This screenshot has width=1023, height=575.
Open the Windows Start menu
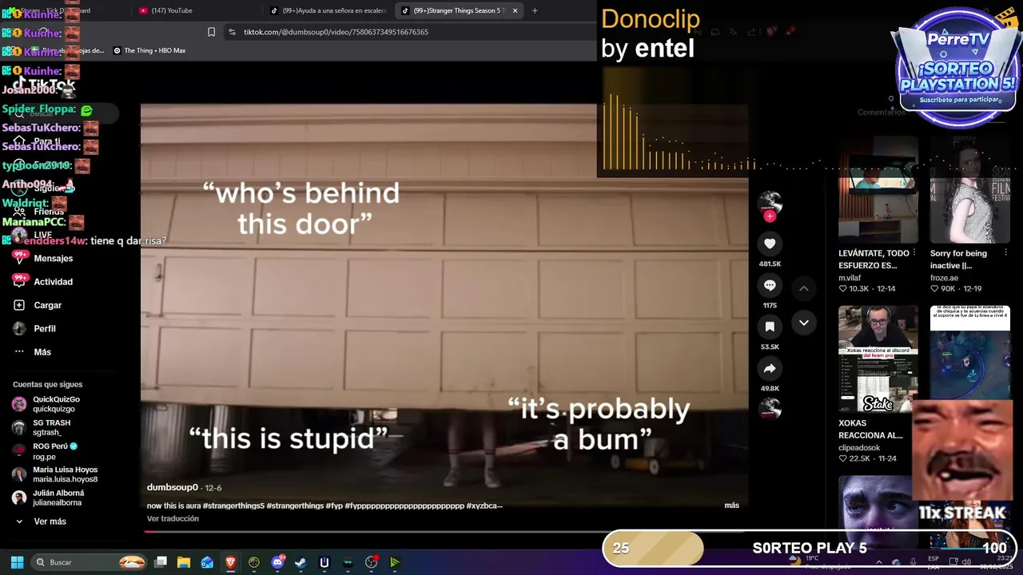pos(17,562)
